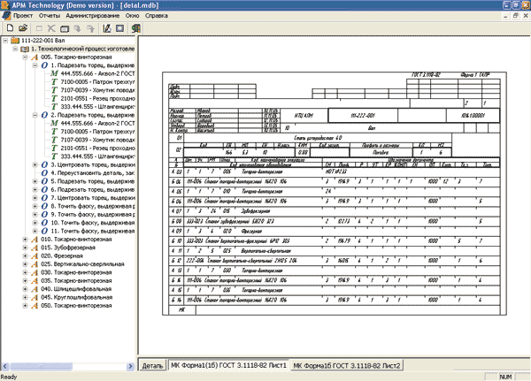Switch to the ГОСТ 3.1118-82 Лист2 tab
This screenshot has width=531, height=381.
348,364
